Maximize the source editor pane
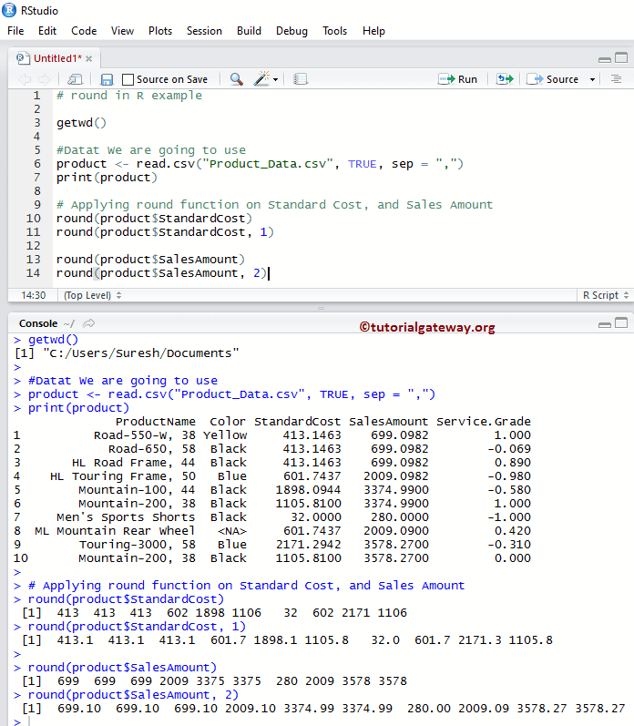Image resolution: width=634 pixels, height=726 pixels. pyautogui.click(x=621, y=58)
